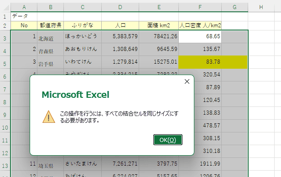Click cell A1 containing データ

[24, 16]
